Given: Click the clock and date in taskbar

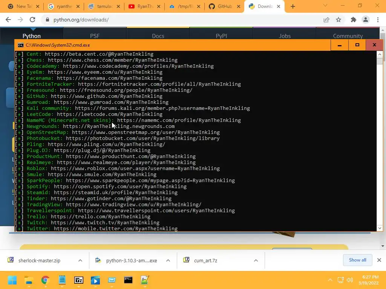Looking at the screenshot, I should click(x=369, y=280).
